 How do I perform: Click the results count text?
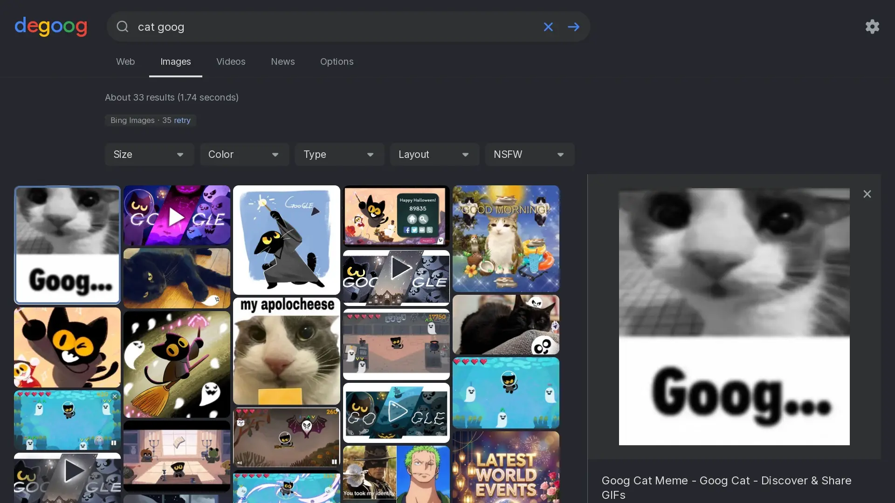tap(172, 97)
